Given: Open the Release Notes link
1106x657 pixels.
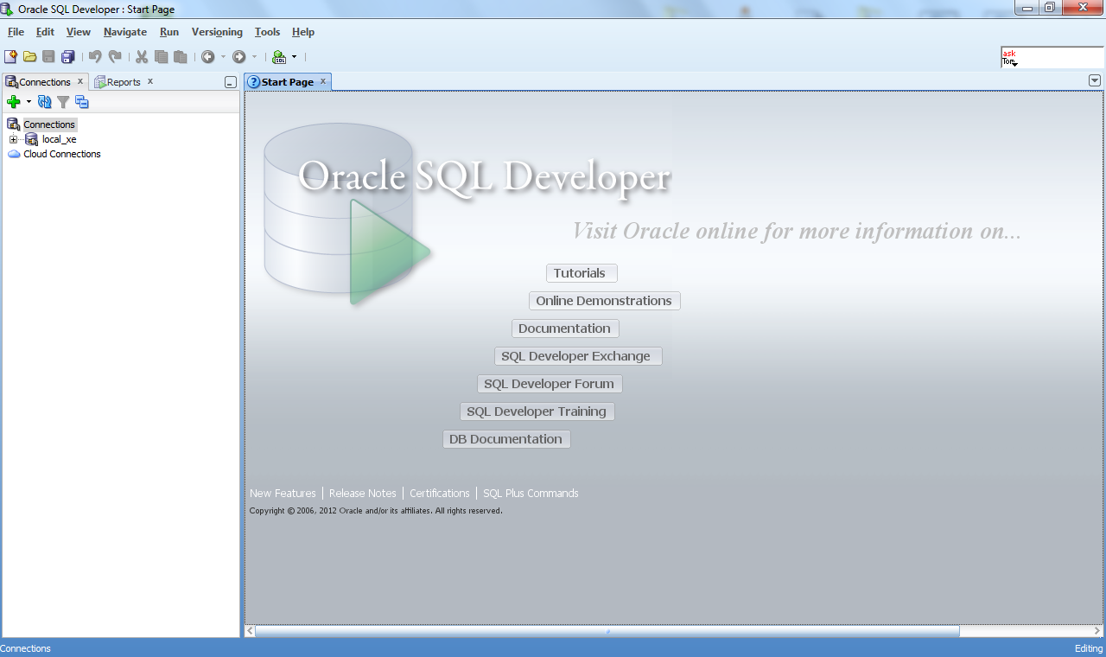Looking at the screenshot, I should [x=363, y=494].
